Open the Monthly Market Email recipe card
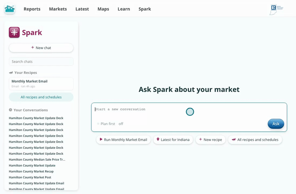The image size is (296, 194). coord(41,84)
